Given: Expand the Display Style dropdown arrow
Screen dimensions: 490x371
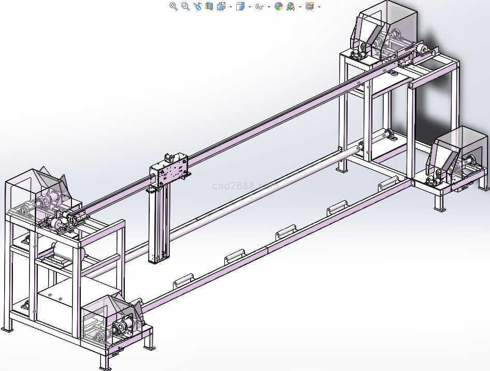Looking at the screenshot, I should [x=250, y=7].
